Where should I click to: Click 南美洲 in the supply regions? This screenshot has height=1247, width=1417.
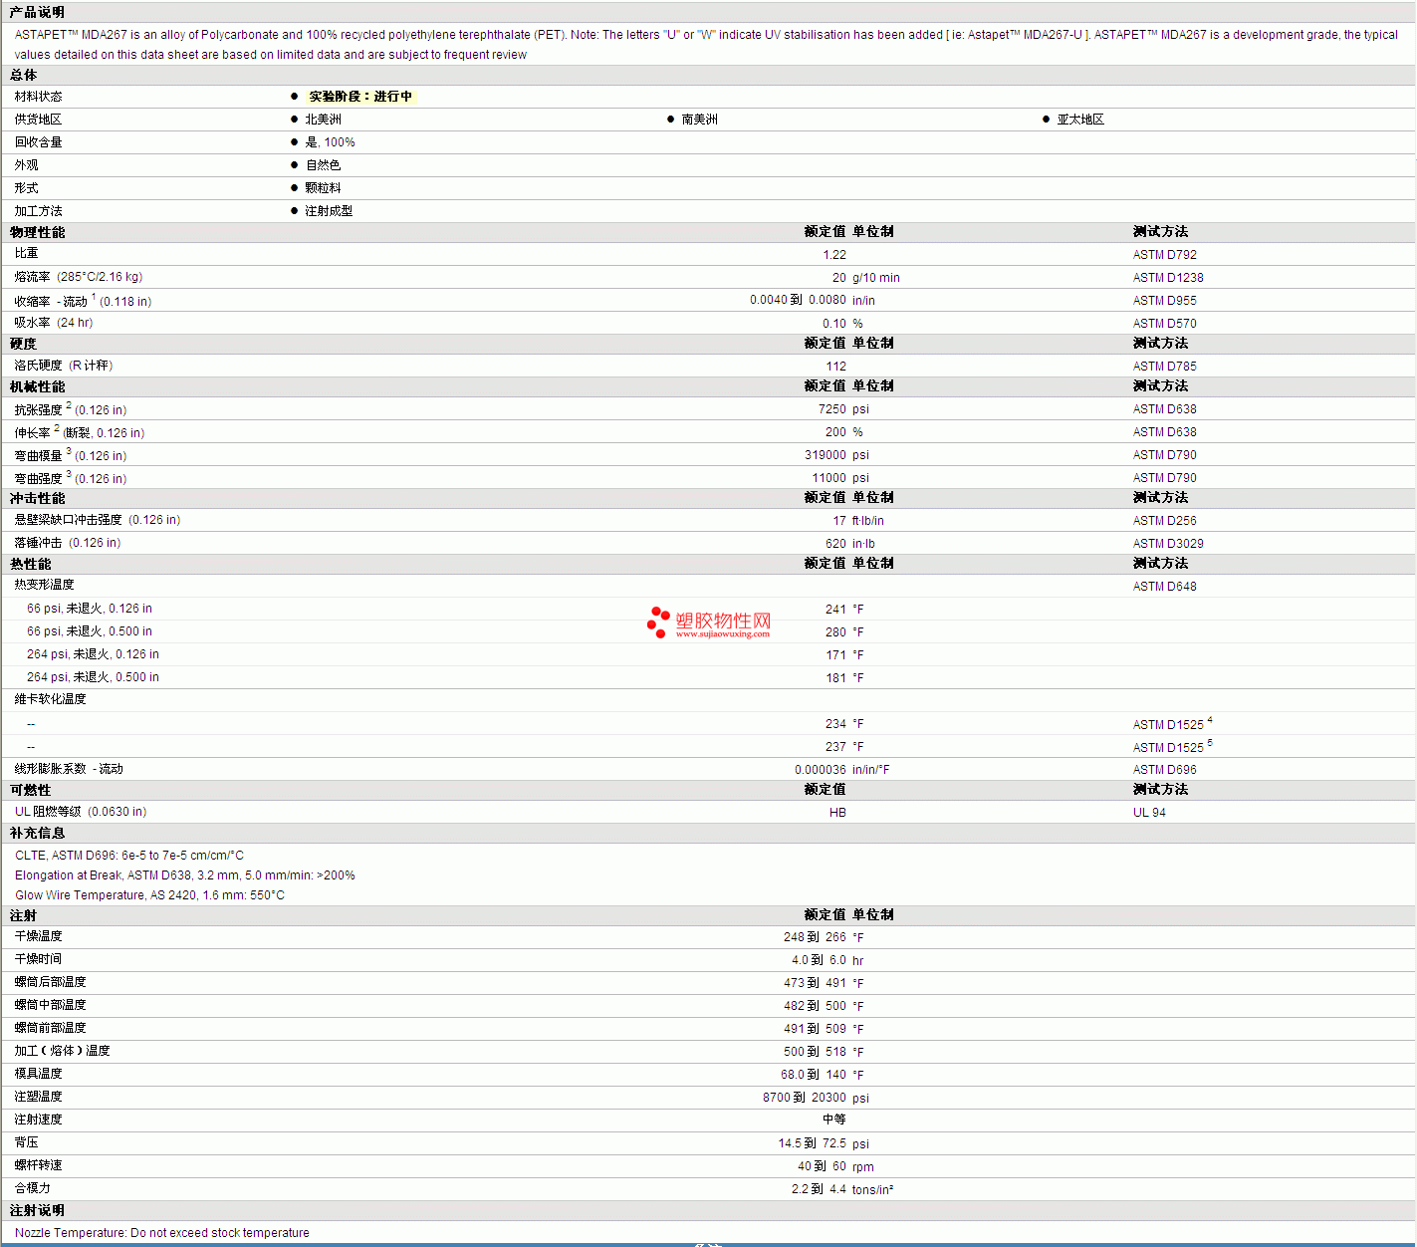pos(699,120)
